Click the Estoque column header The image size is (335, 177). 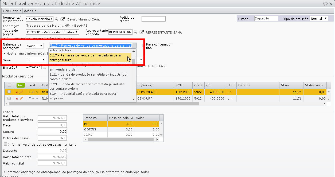pyautogui.click(x=258, y=85)
